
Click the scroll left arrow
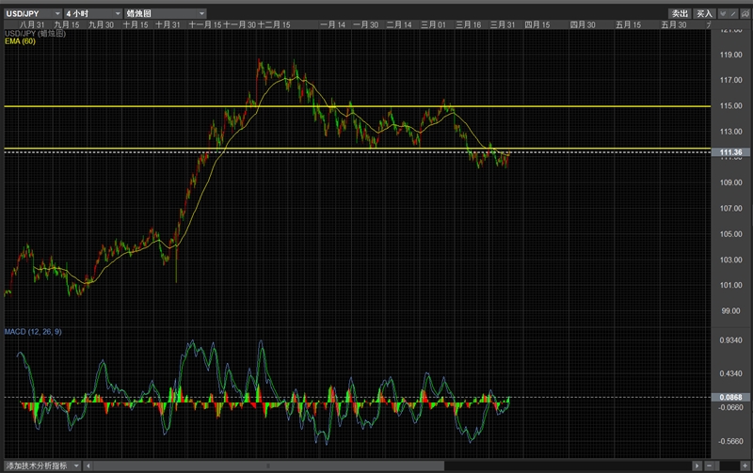[88, 465]
